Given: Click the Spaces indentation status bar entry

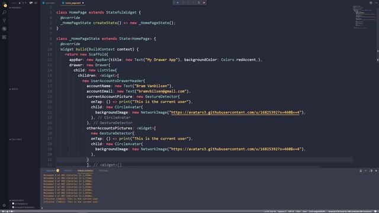Looking at the screenshot, I should coord(281,211).
